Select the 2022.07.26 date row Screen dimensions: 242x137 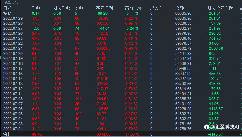coord(13,33)
